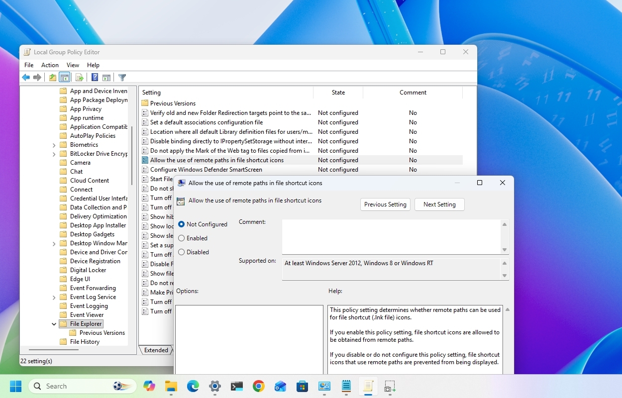Expand the Desktop Window Manager node
The width and height of the screenshot is (622, 398).
pyautogui.click(x=54, y=243)
